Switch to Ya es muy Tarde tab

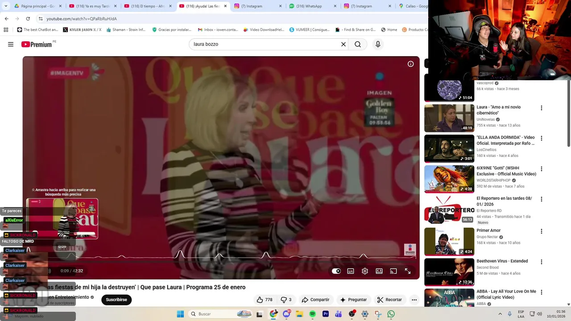[92, 6]
